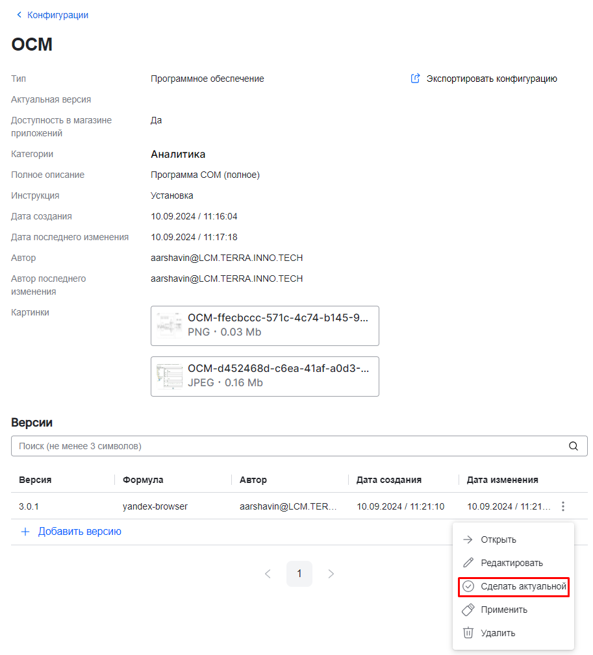Select Открыть in the version menu

point(498,539)
